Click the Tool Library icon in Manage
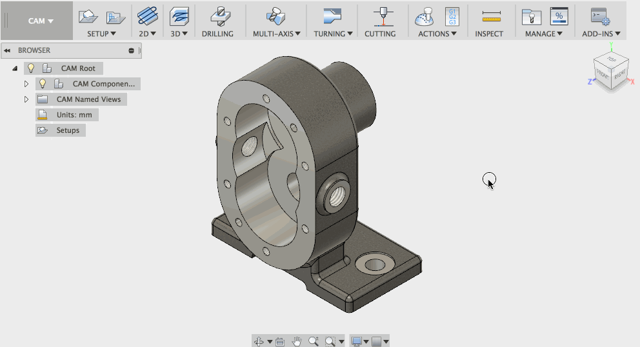The image size is (640, 347). pyautogui.click(x=531, y=17)
